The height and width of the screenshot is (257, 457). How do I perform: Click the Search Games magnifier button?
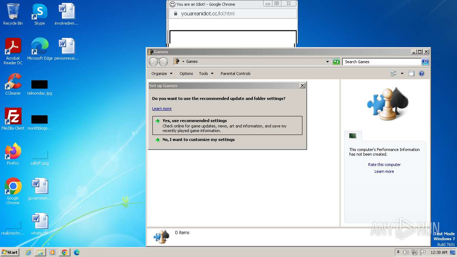pyautogui.click(x=425, y=62)
